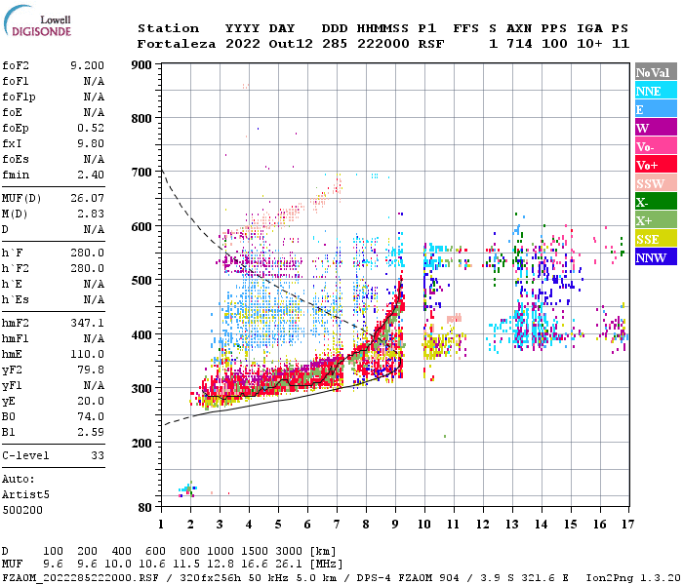Click the time value 222000
The image size is (683, 585).
click(382, 44)
